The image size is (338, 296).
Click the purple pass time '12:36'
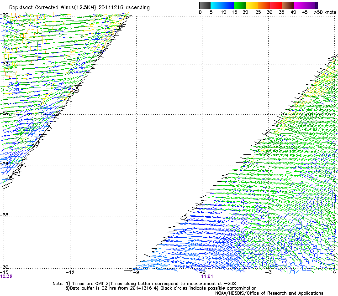(6, 276)
